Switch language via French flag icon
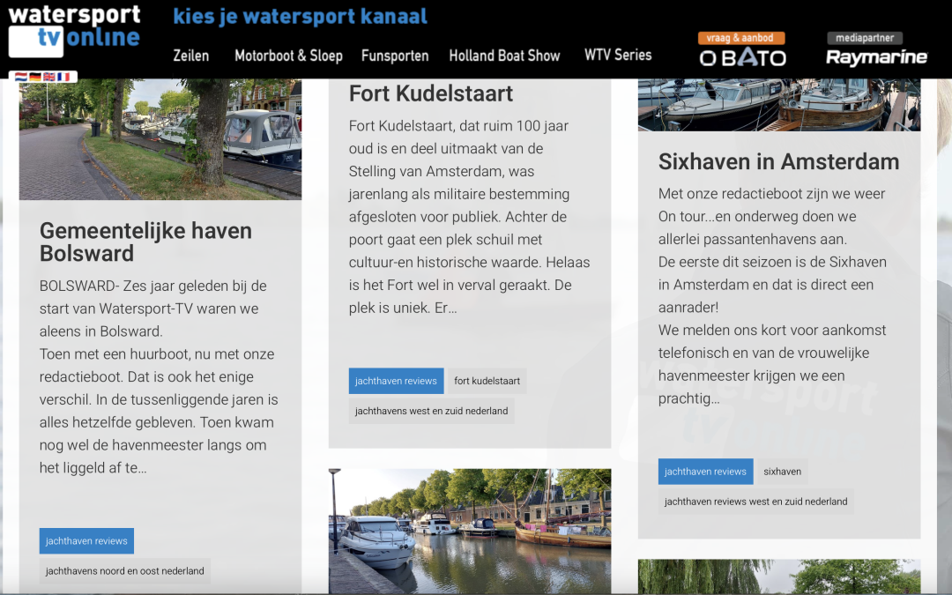Image resolution: width=952 pixels, height=595 pixels. (63, 77)
